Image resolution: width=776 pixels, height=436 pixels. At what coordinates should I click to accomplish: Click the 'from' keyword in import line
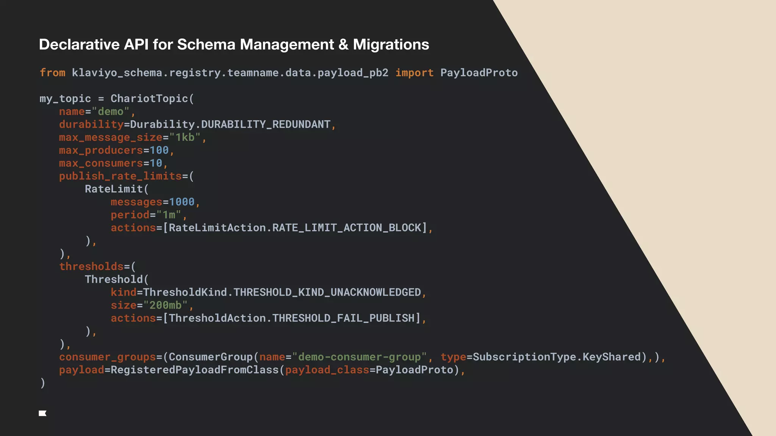tap(52, 73)
